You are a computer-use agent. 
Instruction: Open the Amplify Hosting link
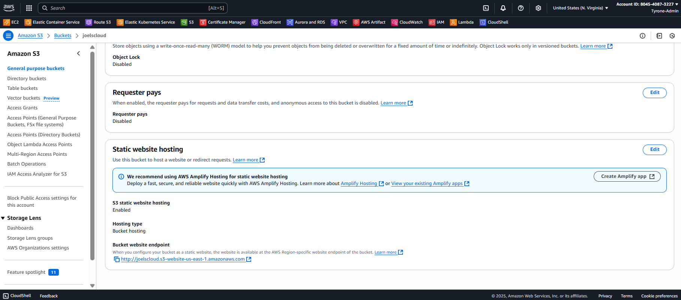pyautogui.click(x=362, y=184)
